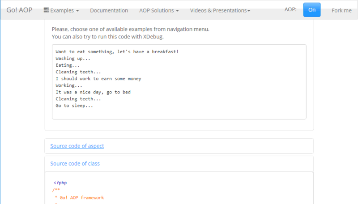358x204 pixels.
Task: Click the "Go to sleep..." output line
Action: point(74,106)
